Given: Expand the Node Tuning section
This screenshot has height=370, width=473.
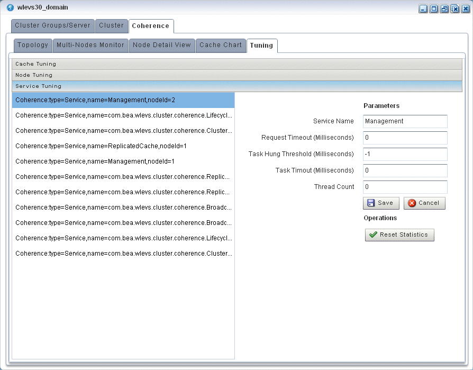Looking at the screenshot, I should pyautogui.click(x=236, y=75).
